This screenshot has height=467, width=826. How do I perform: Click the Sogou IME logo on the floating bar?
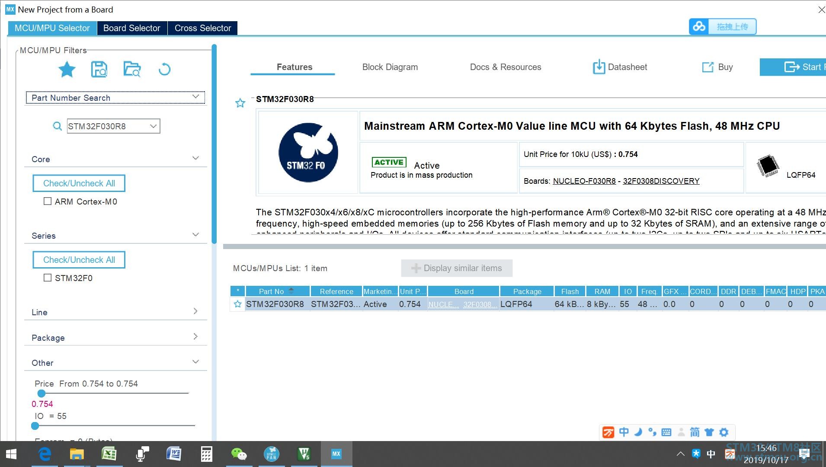[608, 432]
